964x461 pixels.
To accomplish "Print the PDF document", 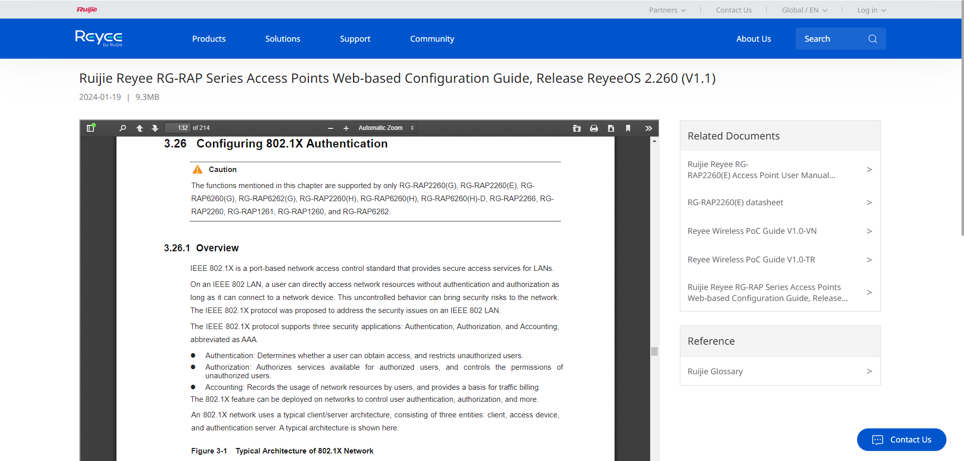I will click(x=594, y=128).
